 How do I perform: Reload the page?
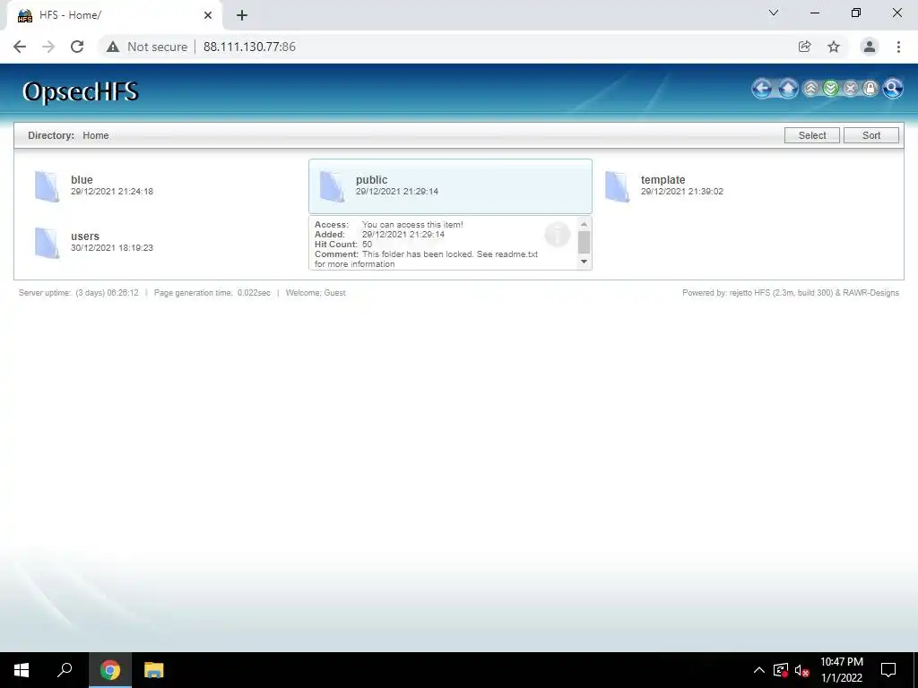(x=77, y=47)
